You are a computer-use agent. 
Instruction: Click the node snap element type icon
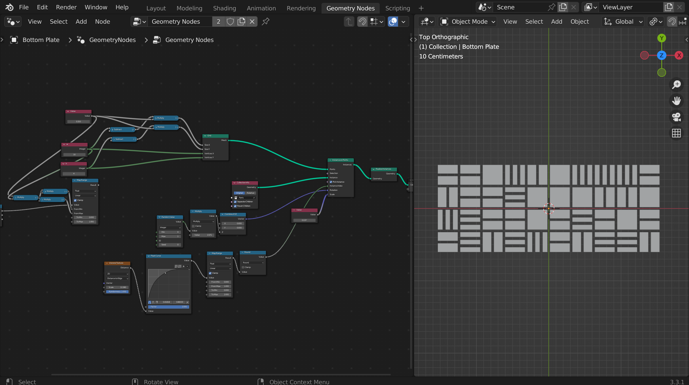[x=377, y=22]
